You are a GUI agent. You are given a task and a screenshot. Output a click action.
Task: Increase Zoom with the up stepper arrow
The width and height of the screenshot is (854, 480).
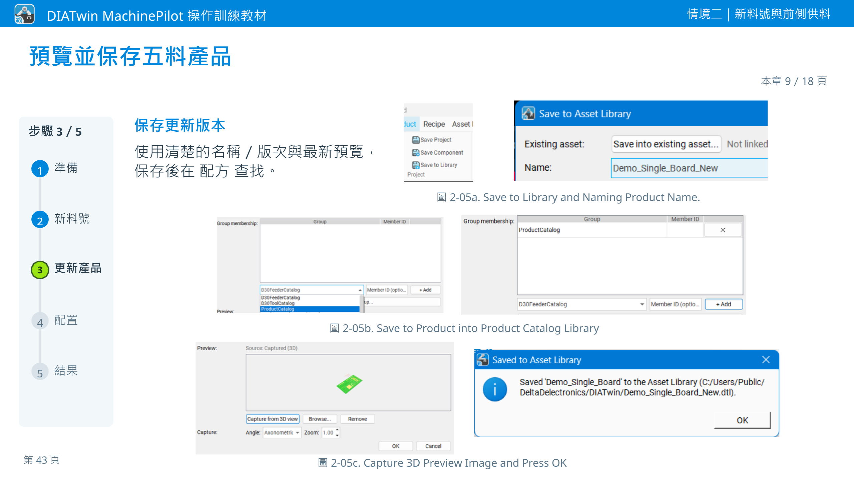click(337, 430)
